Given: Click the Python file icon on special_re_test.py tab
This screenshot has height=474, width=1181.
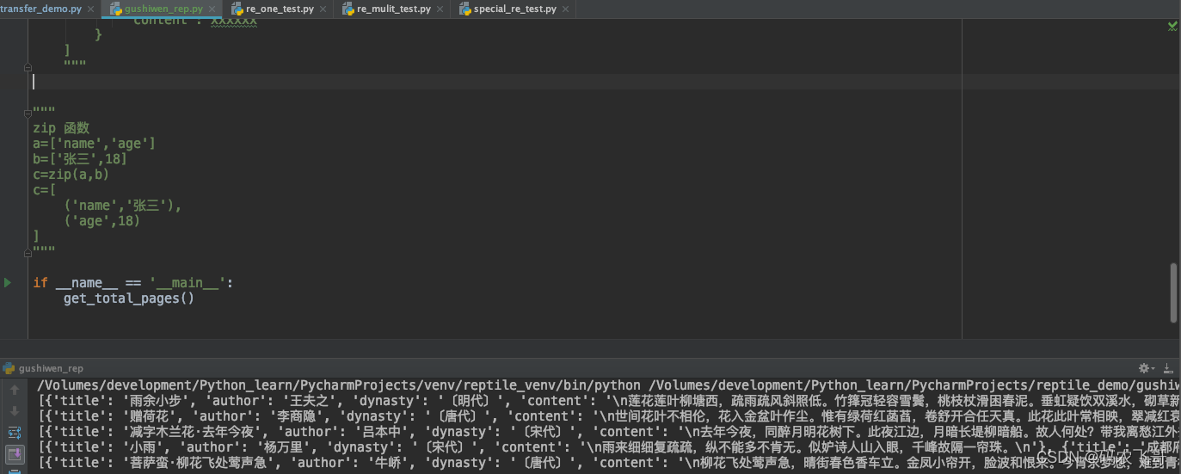Looking at the screenshot, I should click(464, 9).
